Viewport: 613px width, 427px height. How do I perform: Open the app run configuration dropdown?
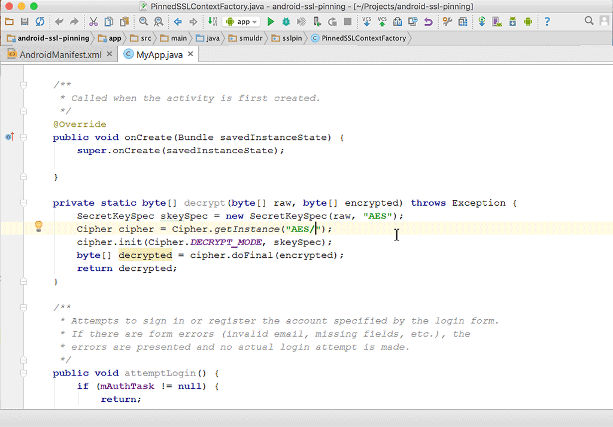coord(241,22)
